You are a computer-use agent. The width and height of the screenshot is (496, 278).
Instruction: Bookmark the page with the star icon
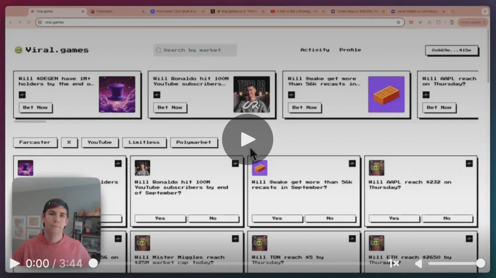point(398,22)
